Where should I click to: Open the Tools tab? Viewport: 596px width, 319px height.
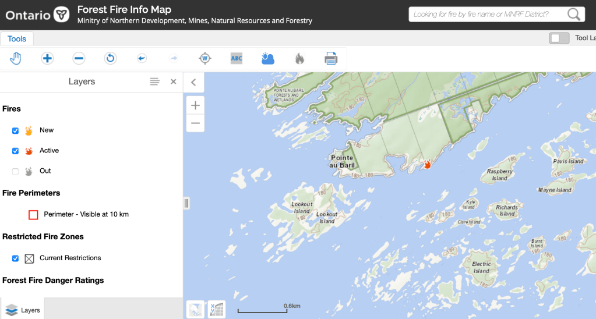17,38
